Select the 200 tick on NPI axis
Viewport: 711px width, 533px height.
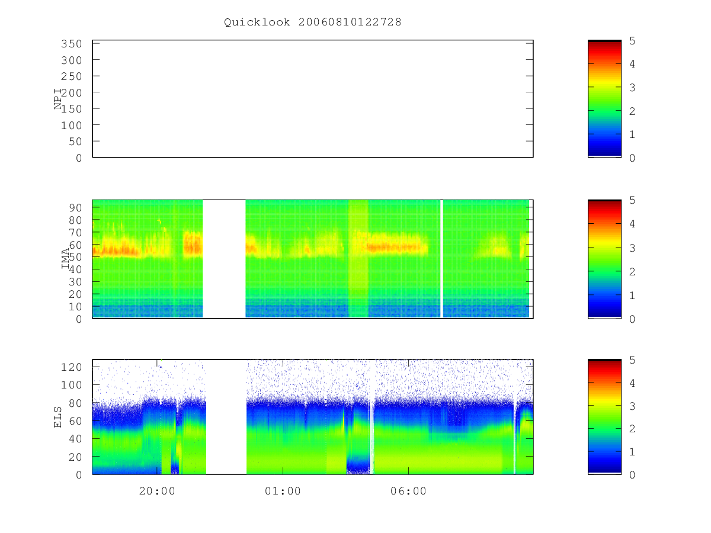tap(71, 93)
